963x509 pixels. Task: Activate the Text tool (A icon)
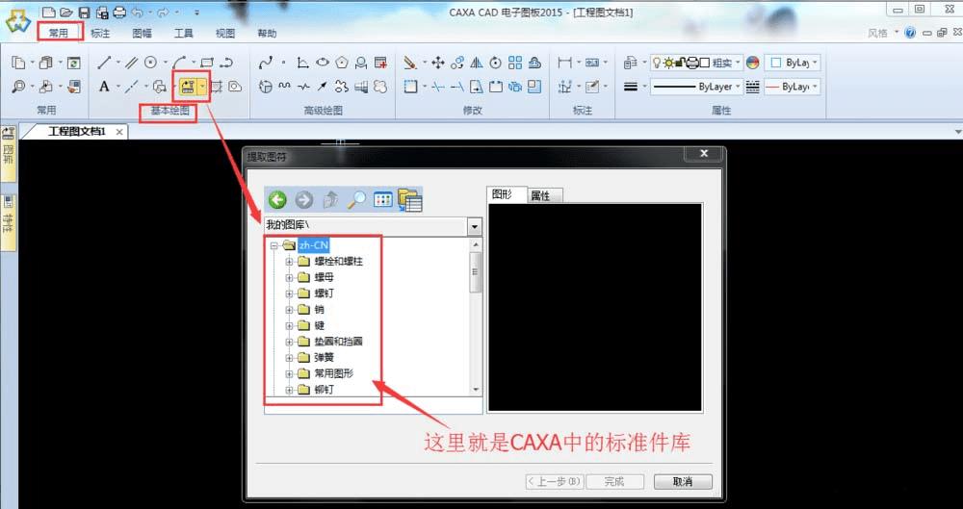tap(104, 87)
